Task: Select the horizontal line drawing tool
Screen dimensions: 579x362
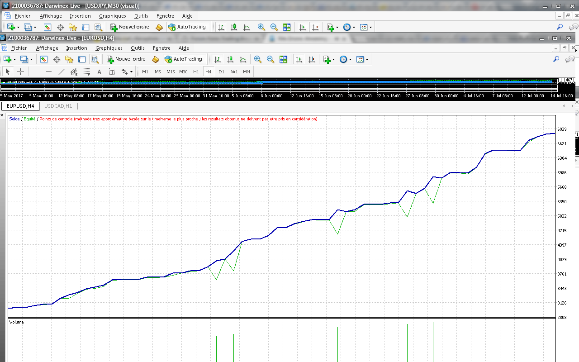Action: pos(49,71)
